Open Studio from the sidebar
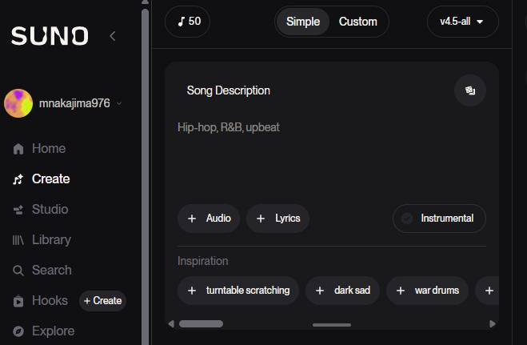Image resolution: width=527 pixels, height=345 pixels. point(49,209)
